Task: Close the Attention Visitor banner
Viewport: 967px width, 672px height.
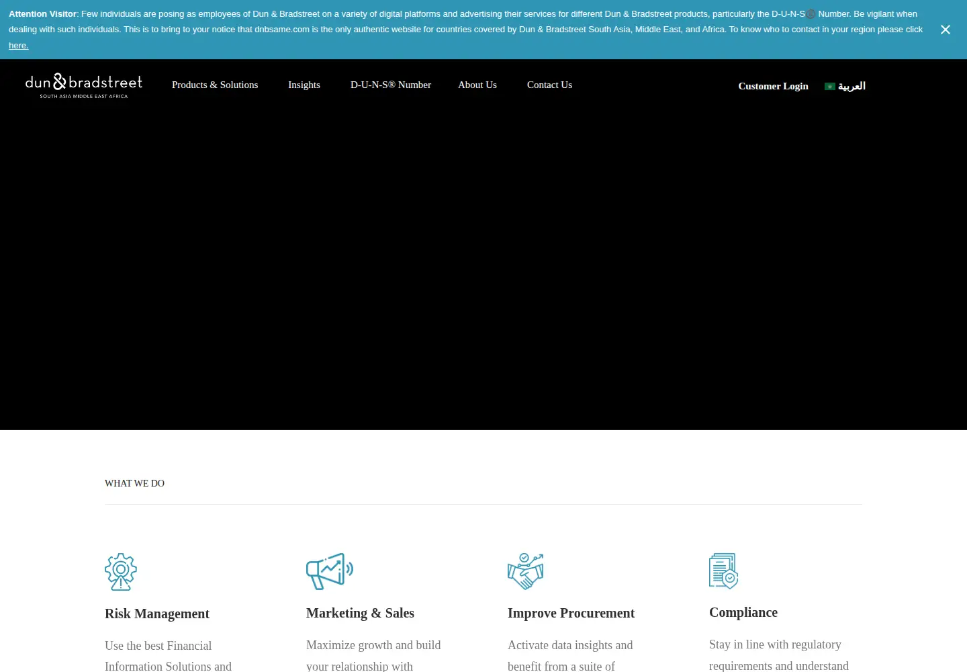Action: click(x=946, y=30)
